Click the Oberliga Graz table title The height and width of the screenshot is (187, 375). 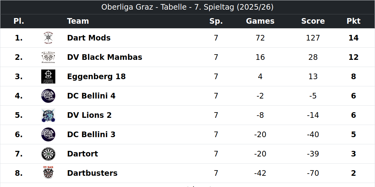187,7
